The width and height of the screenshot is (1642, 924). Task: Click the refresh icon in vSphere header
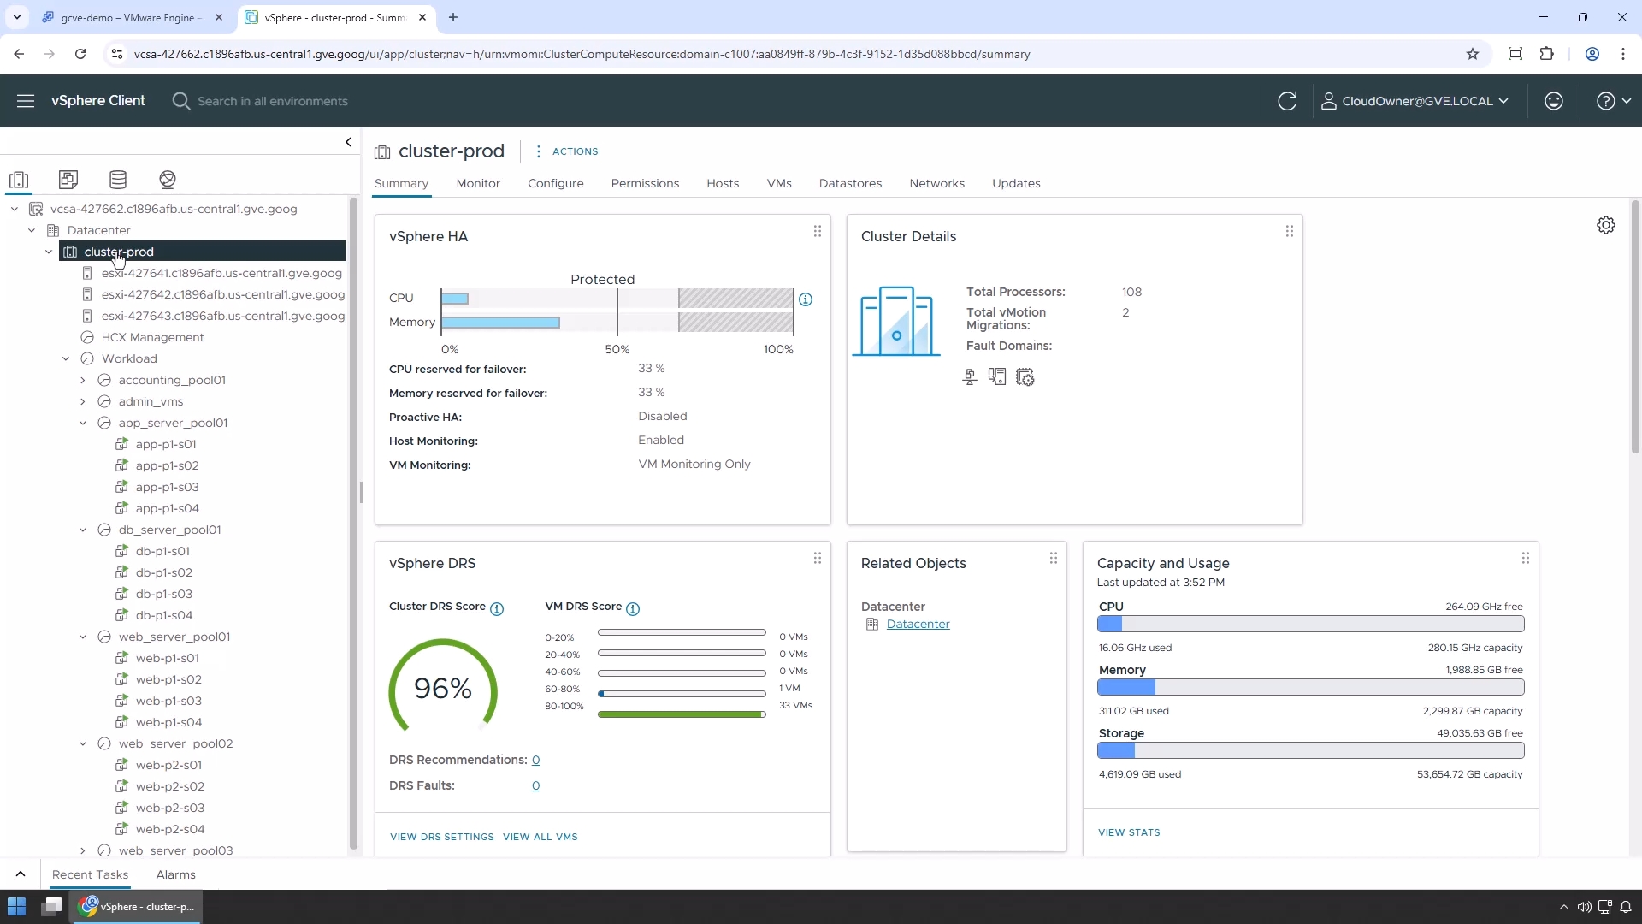tap(1287, 101)
